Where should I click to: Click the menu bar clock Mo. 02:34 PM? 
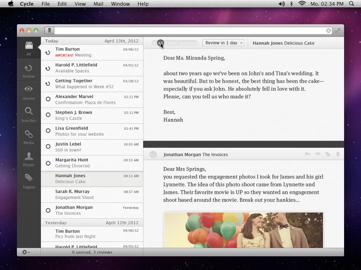coord(327,4)
